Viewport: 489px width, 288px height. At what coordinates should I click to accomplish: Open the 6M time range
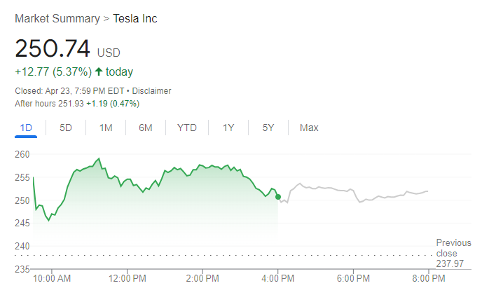coord(146,128)
